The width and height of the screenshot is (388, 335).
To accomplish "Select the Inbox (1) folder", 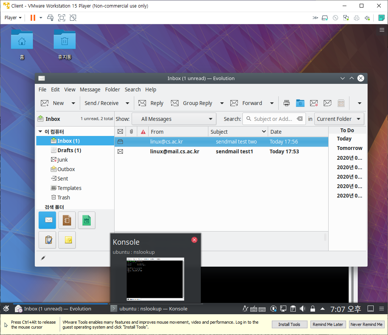I will [75, 141].
